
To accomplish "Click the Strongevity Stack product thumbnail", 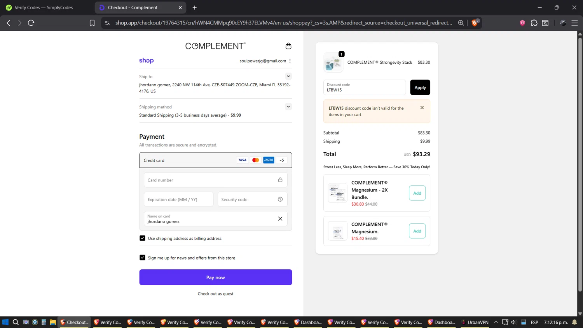I will click(x=333, y=63).
